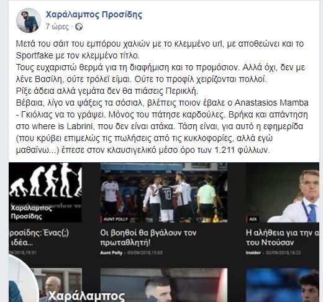Select the AEK category tag

tap(253, 219)
